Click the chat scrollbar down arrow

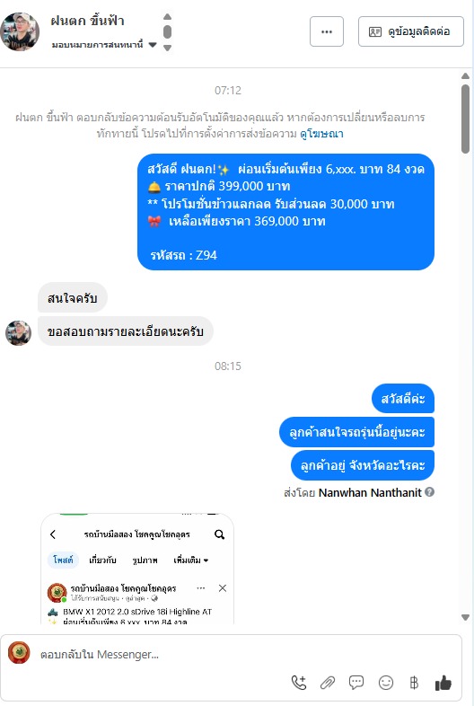coord(465,617)
